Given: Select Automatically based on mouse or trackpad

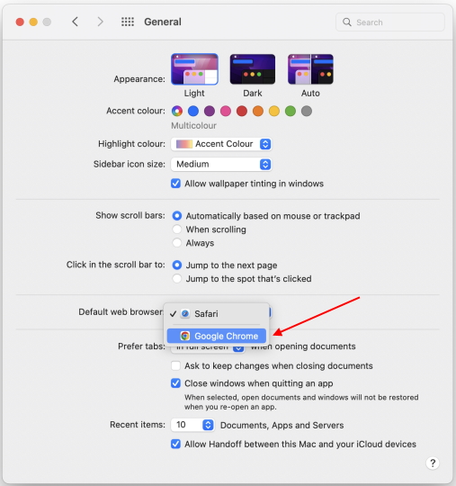Looking at the screenshot, I should tap(177, 216).
